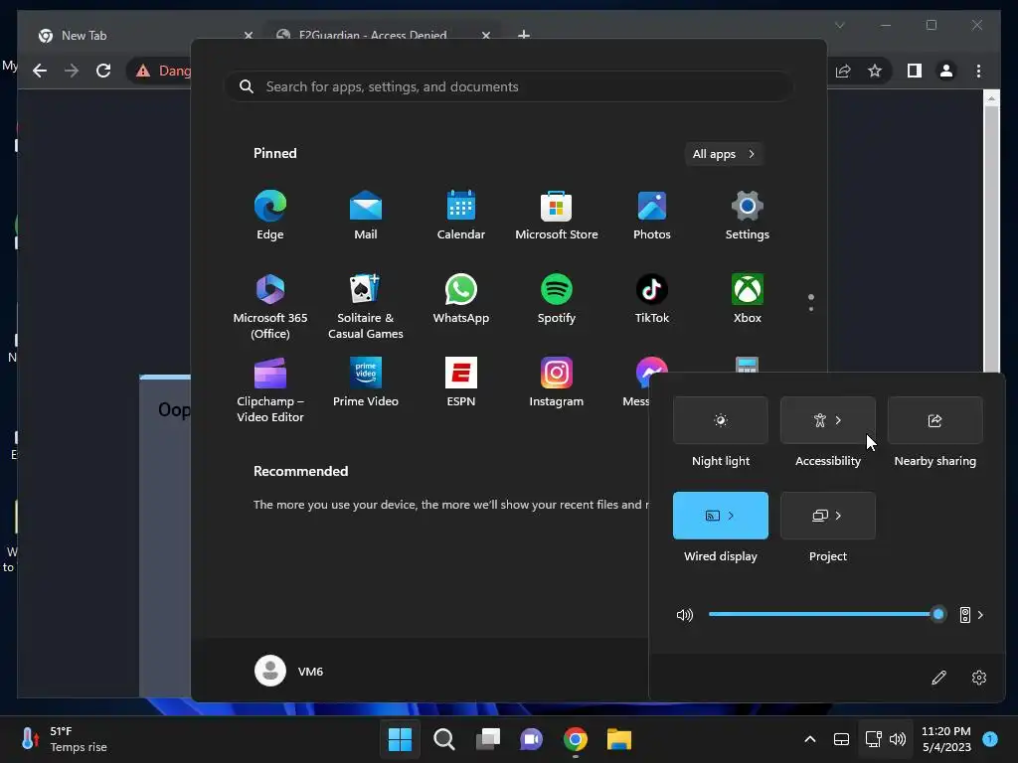Open Solitaire & Casual Games
This screenshot has height=763, width=1018.
[x=366, y=306]
